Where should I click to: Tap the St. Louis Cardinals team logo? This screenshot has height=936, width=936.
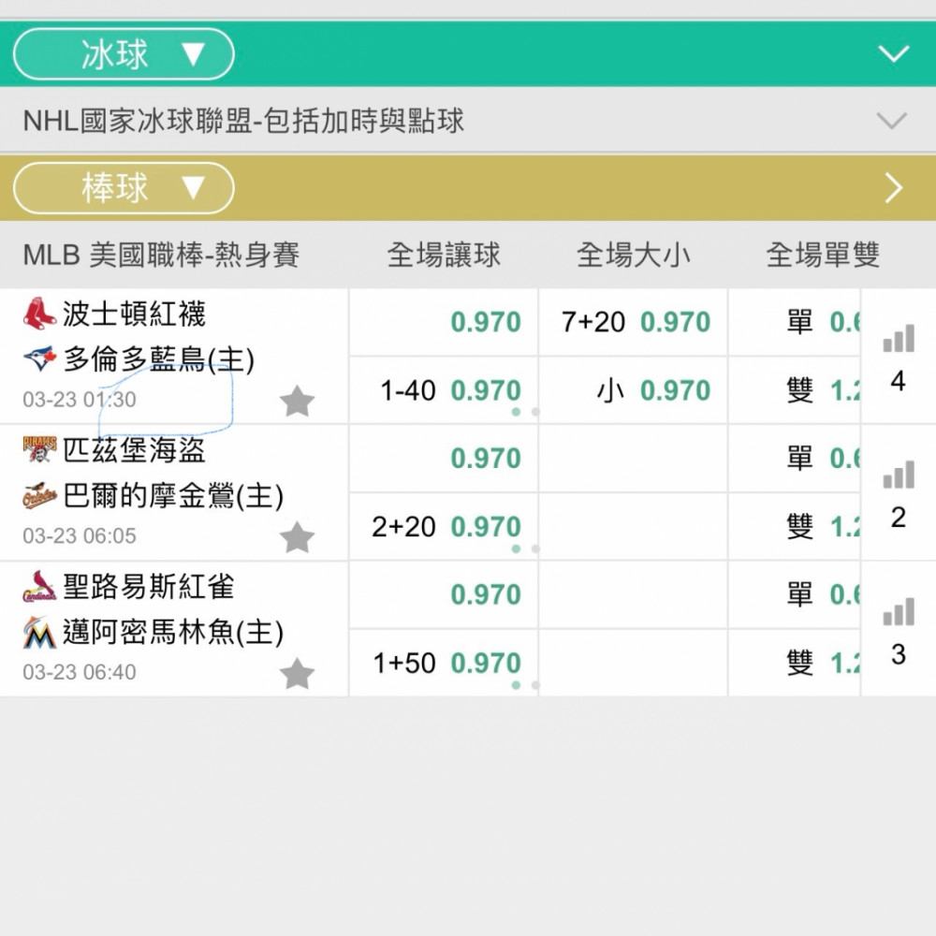click(x=39, y=586)
